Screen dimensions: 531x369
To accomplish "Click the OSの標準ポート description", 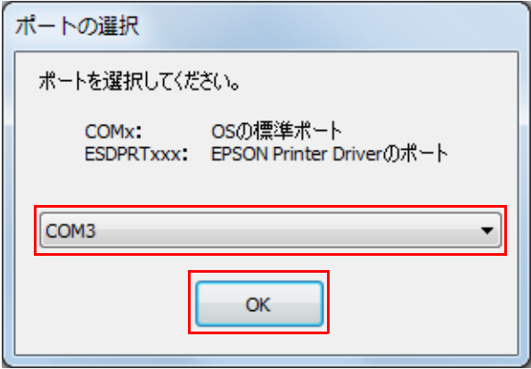I will pyautogui.click(x=276, y=132).
